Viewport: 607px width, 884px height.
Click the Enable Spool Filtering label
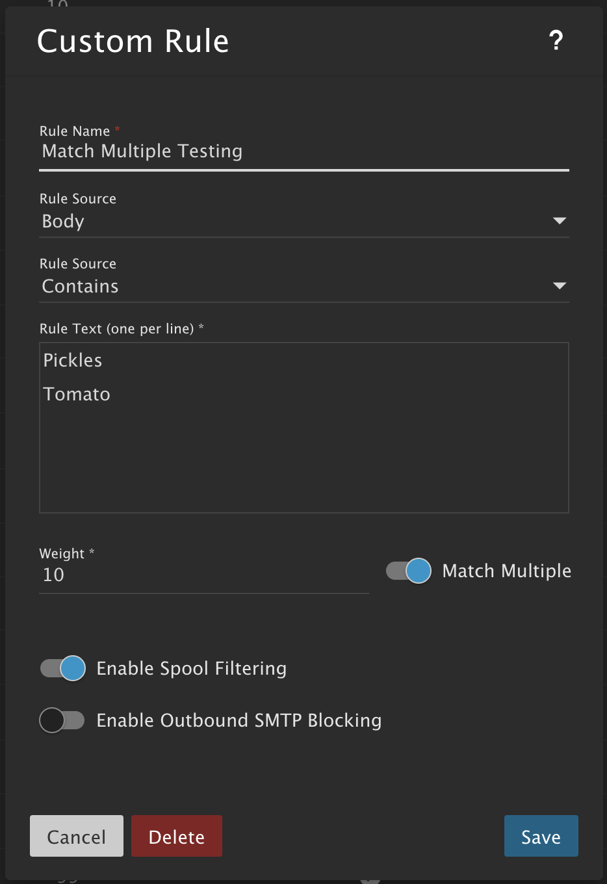[191, 668]
